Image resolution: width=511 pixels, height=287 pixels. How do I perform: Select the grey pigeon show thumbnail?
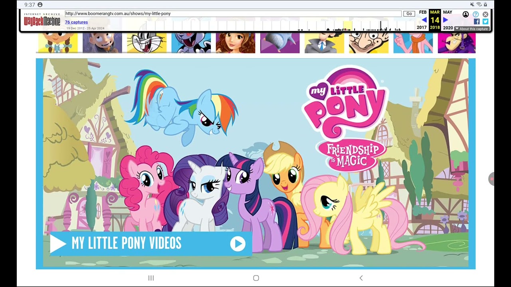pyautogui.click(x=279, y=43)
